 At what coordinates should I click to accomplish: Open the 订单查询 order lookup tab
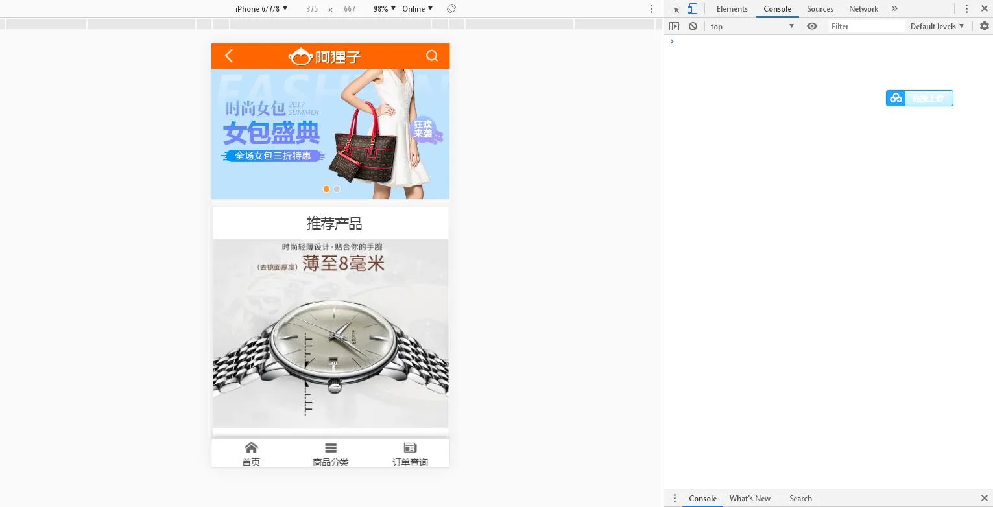410,454
